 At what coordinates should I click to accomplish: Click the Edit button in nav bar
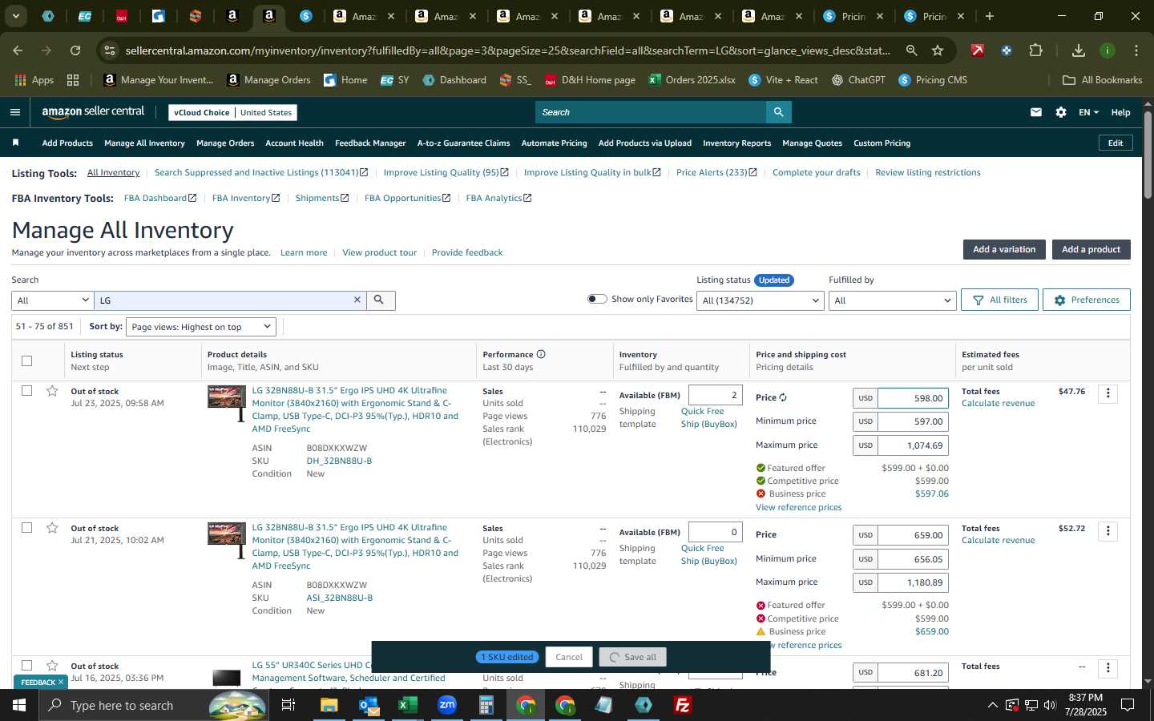(x=1115, y=143)
